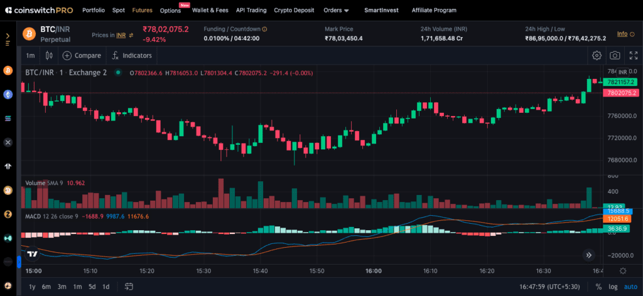Click the blue 15688.5 MACD value label

click(x=619, y=211)
